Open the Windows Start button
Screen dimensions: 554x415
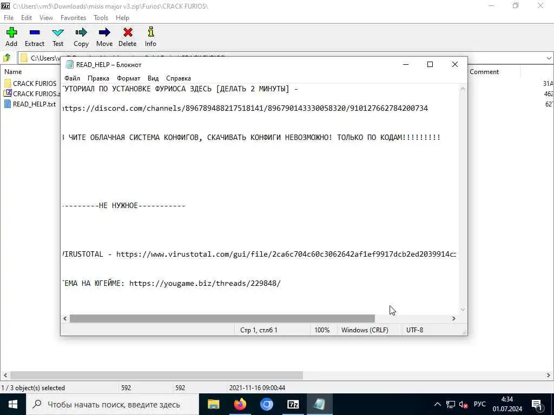pos(13,404)
